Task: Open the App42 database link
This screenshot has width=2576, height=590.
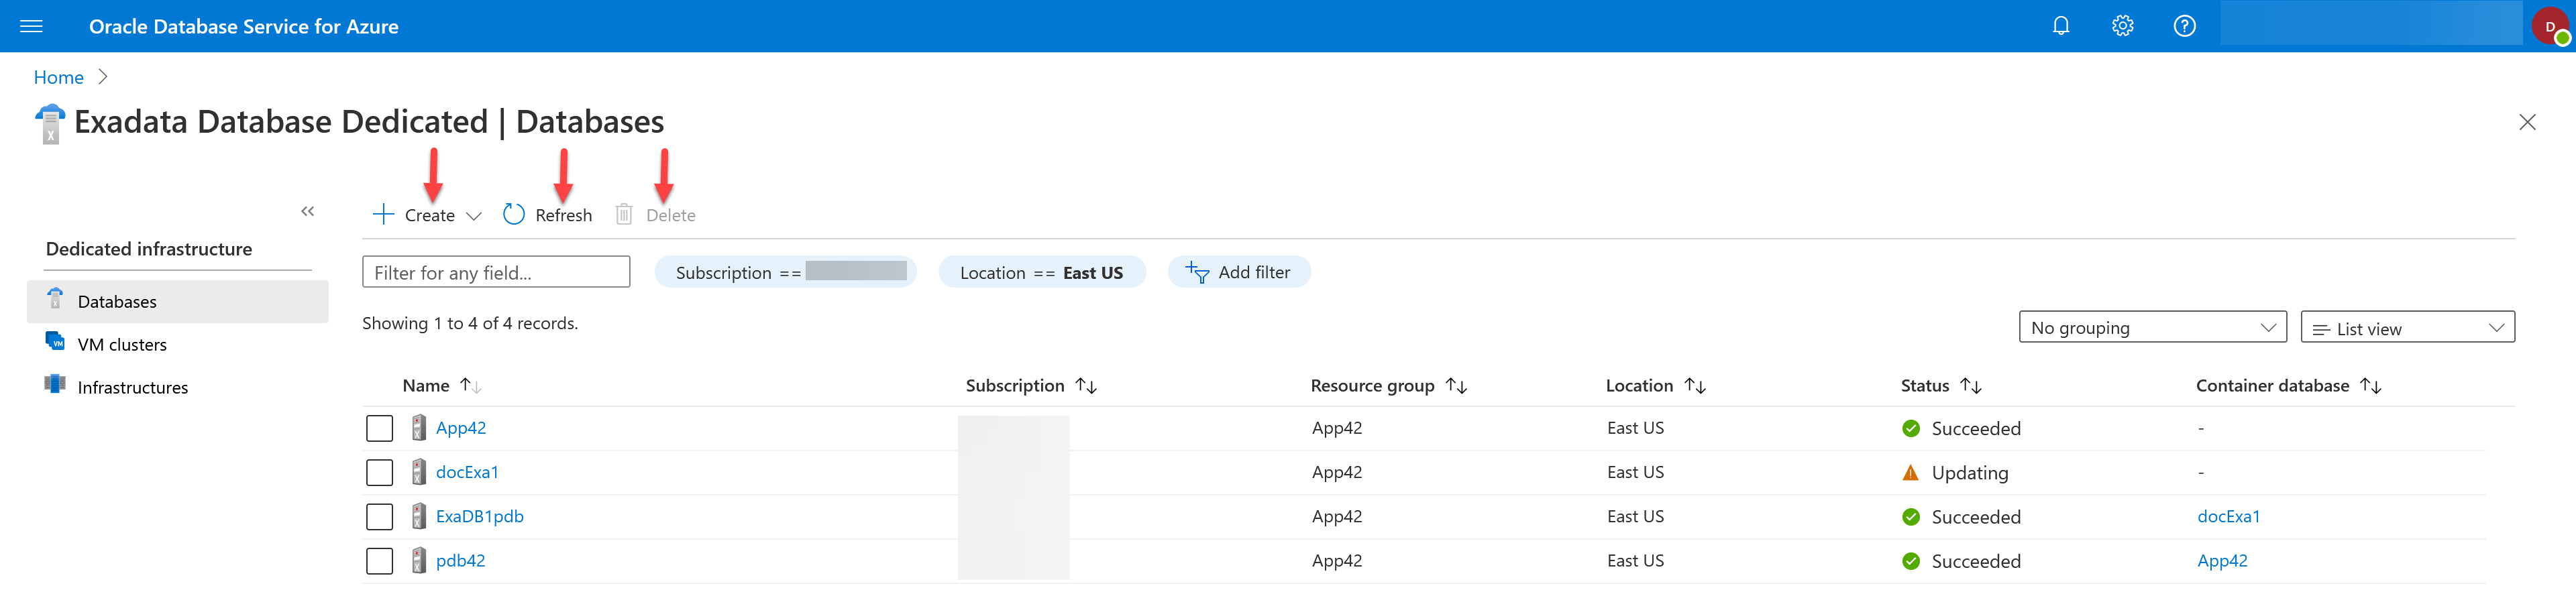Action: (461, 428)
